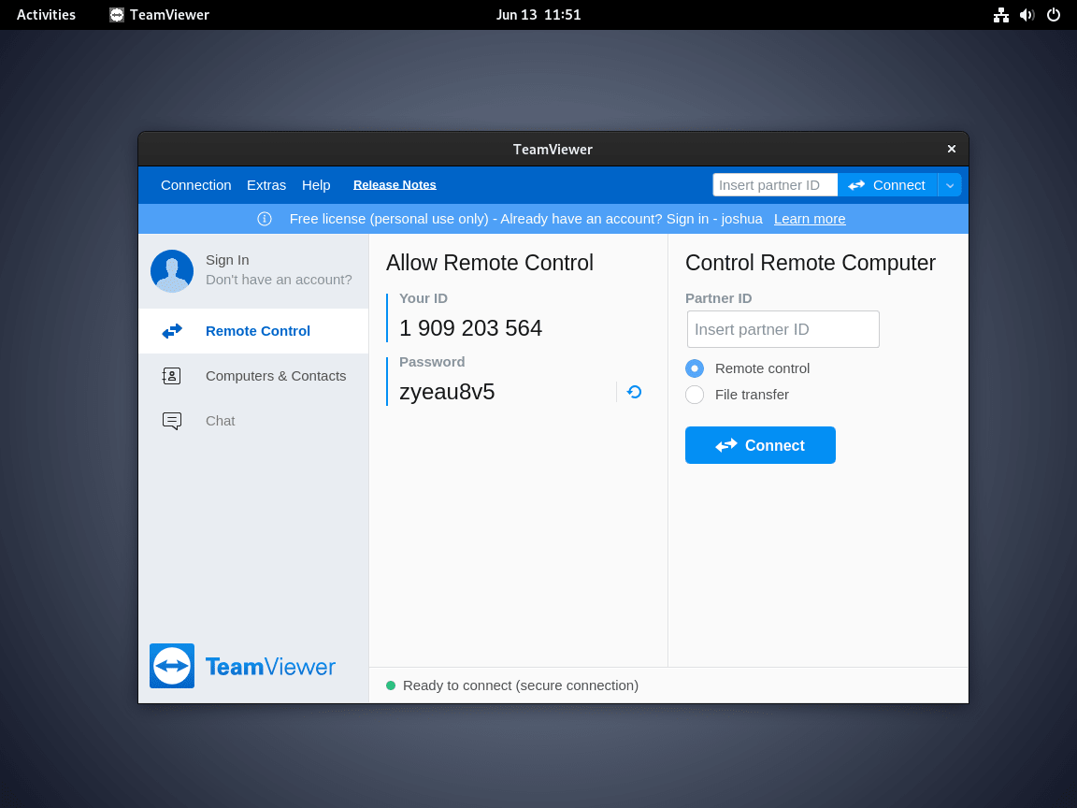Image resolution: width=1077 pixels, height=808 pixels.
Task: Click the TeamViewer icon in the top bar
Action: tap(117, 14)
